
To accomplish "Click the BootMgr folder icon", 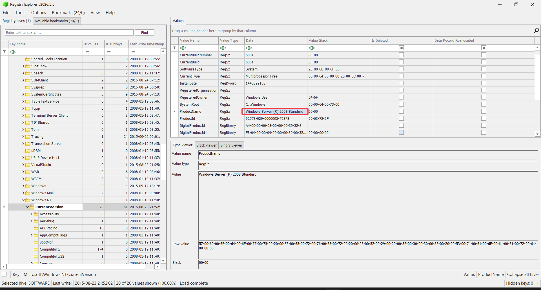I will click(36, 242).
